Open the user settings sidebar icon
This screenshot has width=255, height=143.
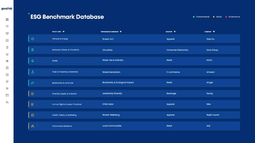7,102
